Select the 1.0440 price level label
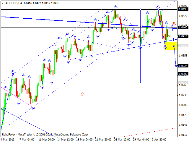189x142 pixels. [183, 27]
